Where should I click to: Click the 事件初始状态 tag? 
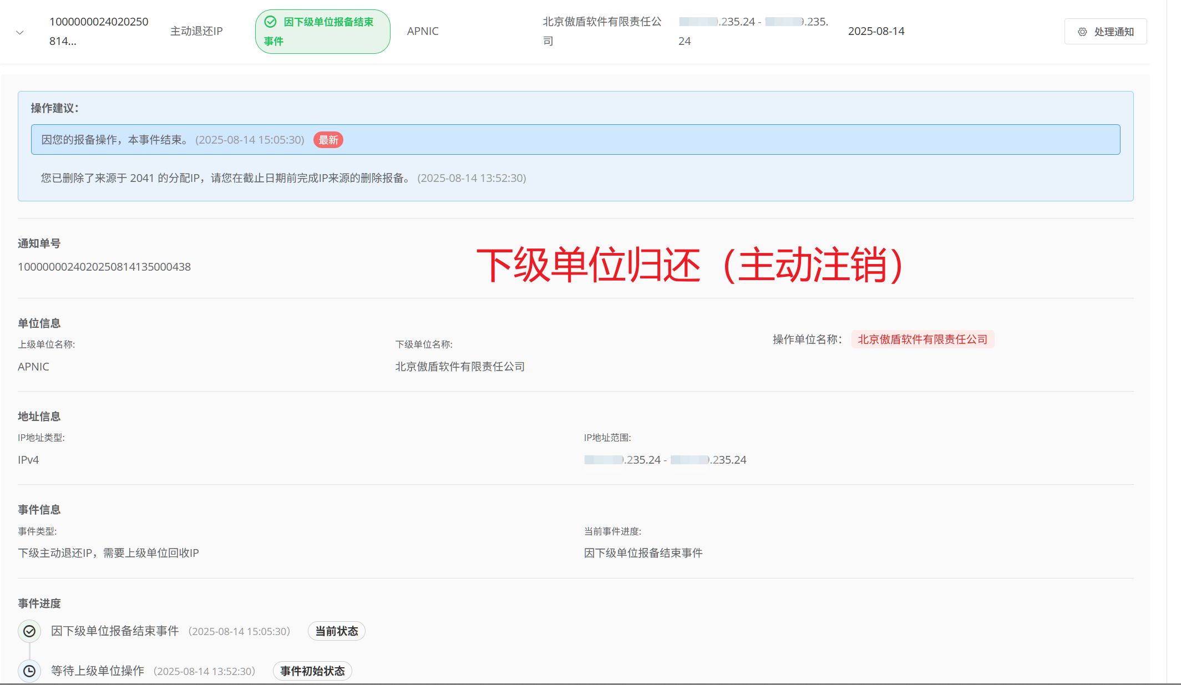tap(312, 671)
